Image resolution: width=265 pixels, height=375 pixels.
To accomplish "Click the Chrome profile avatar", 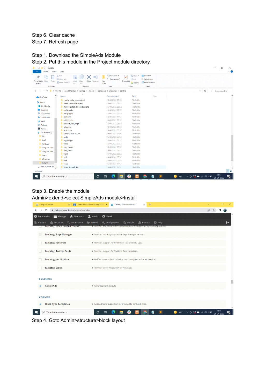I will (225, 210).
